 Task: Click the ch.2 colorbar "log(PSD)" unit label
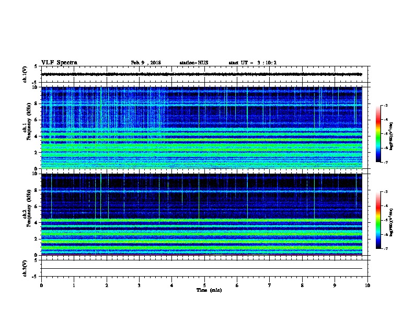pos(392,222)
